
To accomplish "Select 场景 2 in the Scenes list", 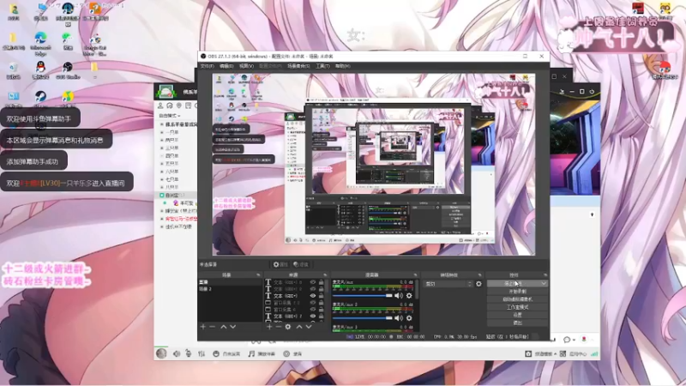I will point(230,289).
